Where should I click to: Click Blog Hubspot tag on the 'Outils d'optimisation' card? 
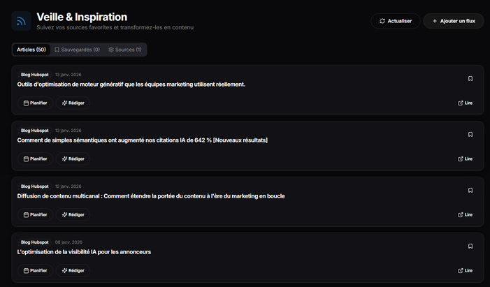coord(35,75)
